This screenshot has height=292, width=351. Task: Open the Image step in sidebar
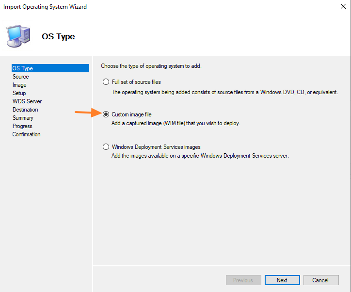click(x=19, y=85)
